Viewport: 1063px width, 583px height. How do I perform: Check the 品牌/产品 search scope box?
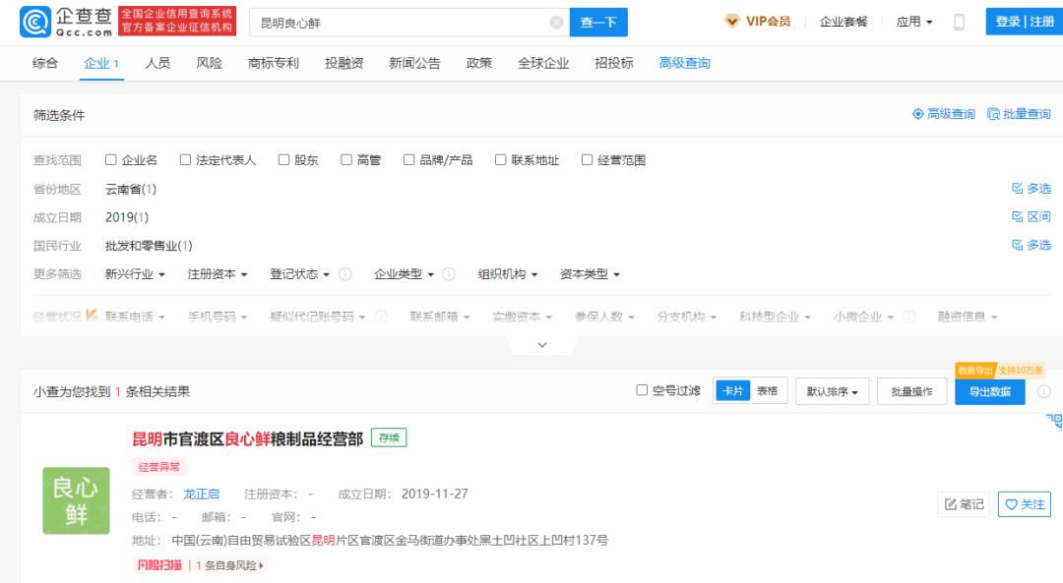[408, 160]
